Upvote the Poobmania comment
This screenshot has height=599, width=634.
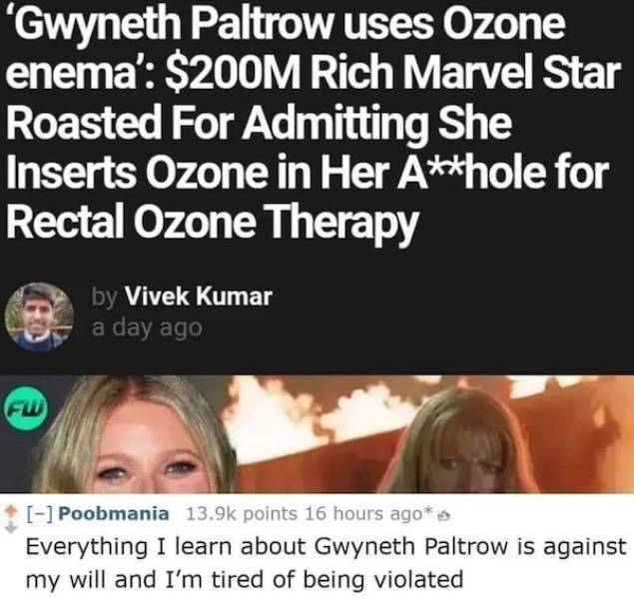pos(11,510)
